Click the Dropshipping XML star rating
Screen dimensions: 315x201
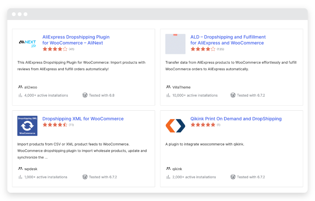(x=55, y=125)
